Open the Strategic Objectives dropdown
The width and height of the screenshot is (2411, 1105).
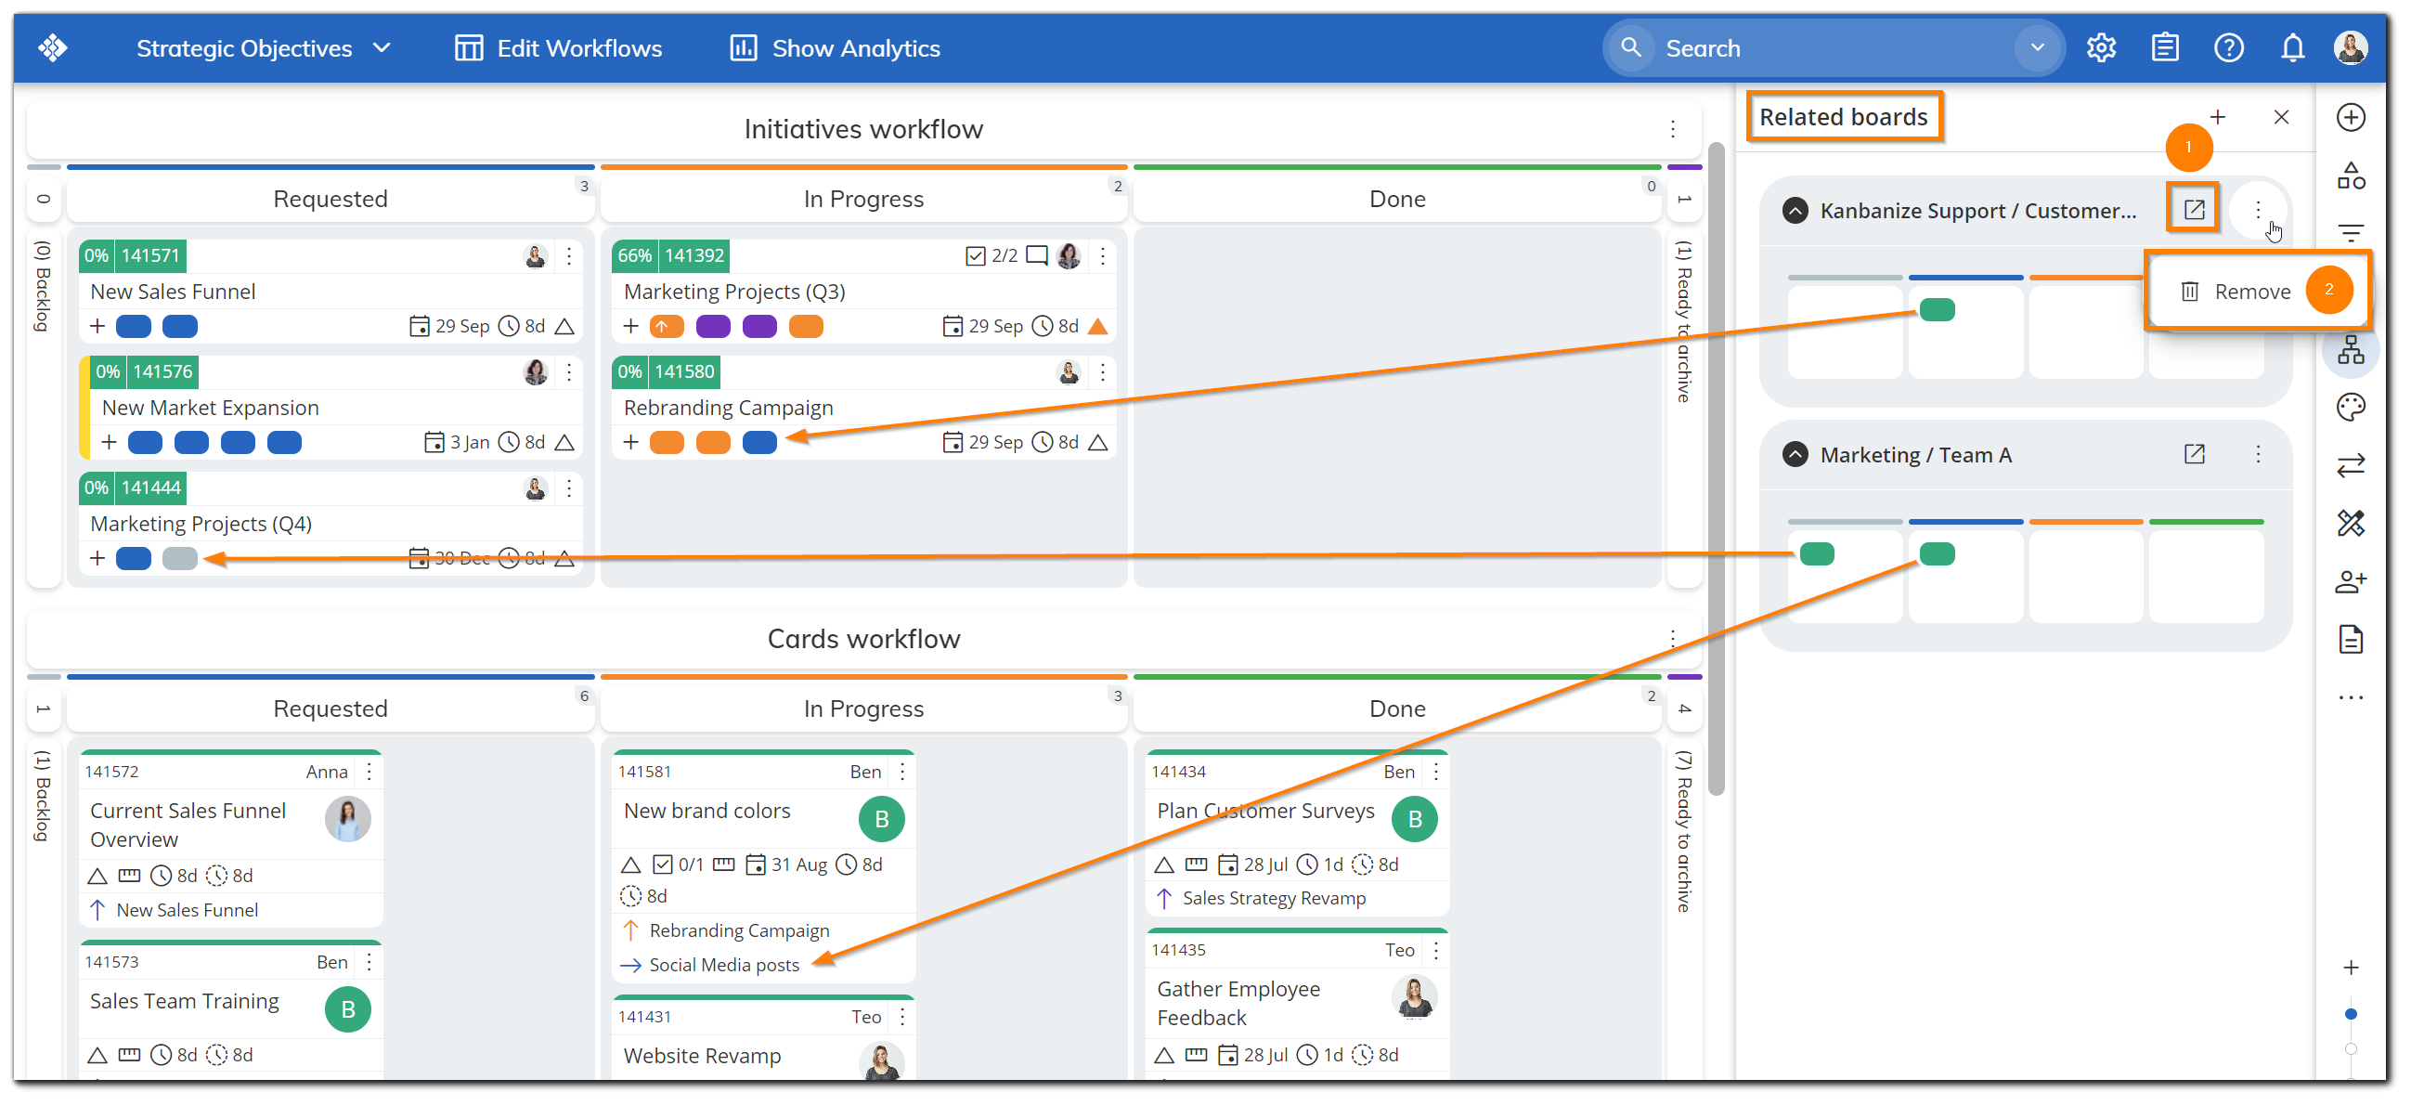click(381, 47)
